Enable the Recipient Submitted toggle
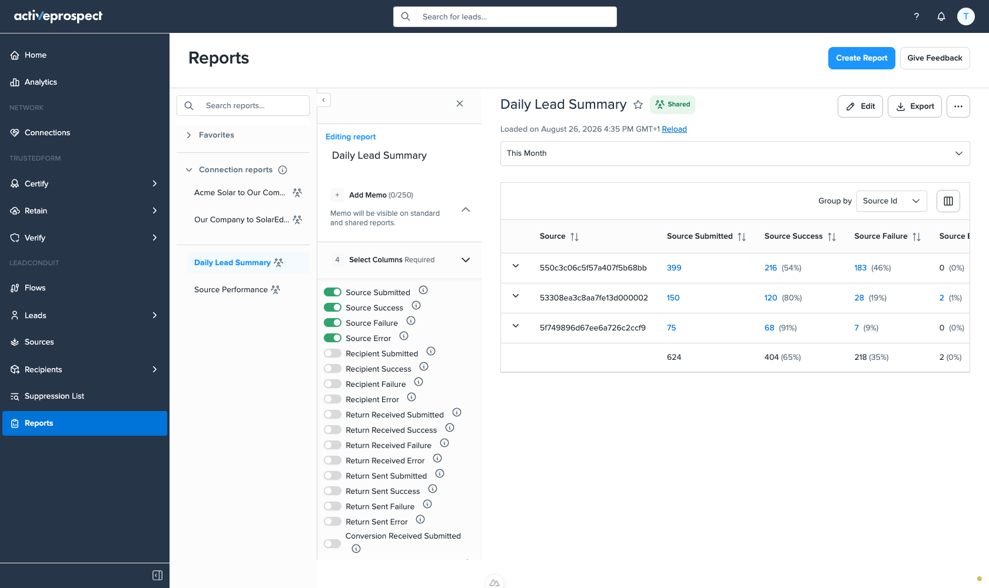 333,353
